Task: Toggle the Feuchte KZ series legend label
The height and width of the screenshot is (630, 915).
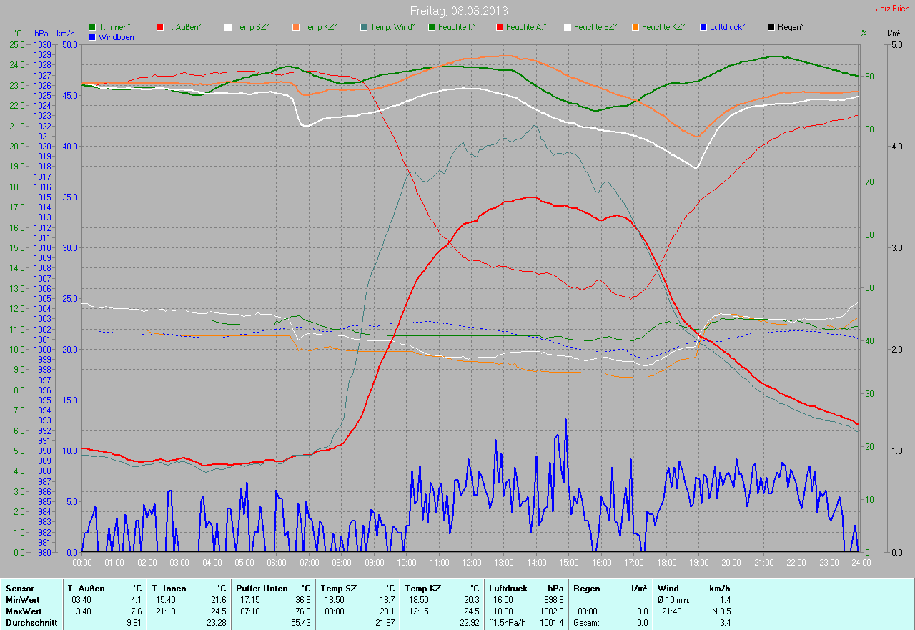Action: pyautogui.click(x=663, y=27)
